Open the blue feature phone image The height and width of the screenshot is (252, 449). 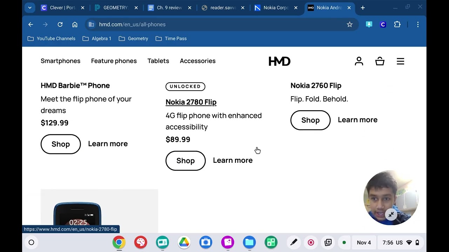(x=99, y=211)
